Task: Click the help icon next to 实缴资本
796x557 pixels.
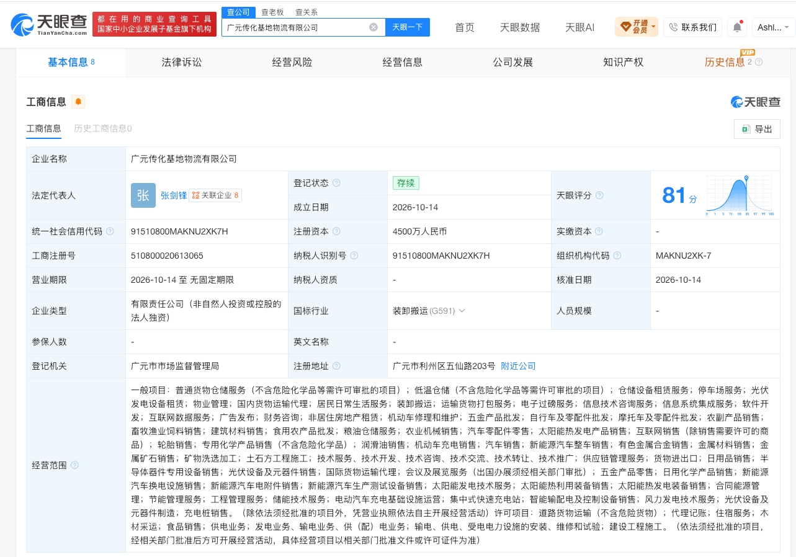Action: tap(599, 231)
